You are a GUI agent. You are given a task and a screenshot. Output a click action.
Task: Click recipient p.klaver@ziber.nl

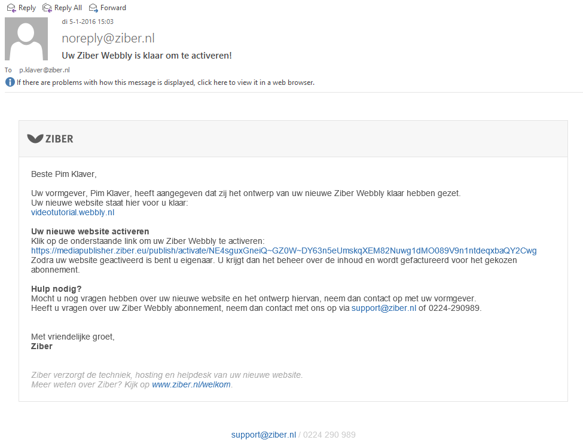click(44, 70)
